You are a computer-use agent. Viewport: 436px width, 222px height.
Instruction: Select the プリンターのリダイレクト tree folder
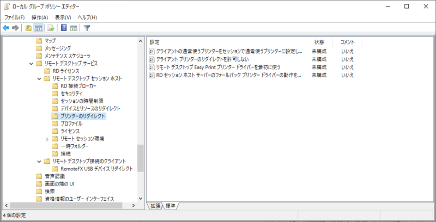pos(83,116)
